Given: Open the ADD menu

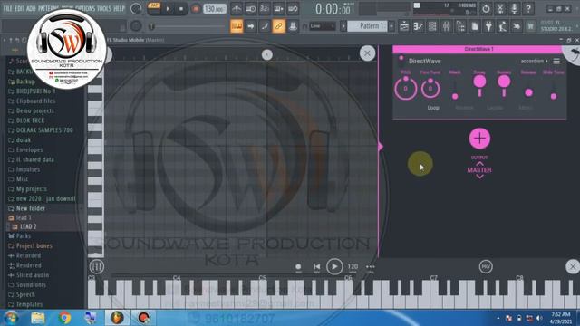Looking at the screenshot, I should point(32,8).
